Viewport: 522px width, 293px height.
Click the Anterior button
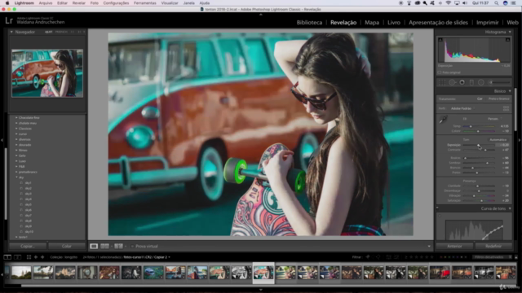(x=454, y=246)
